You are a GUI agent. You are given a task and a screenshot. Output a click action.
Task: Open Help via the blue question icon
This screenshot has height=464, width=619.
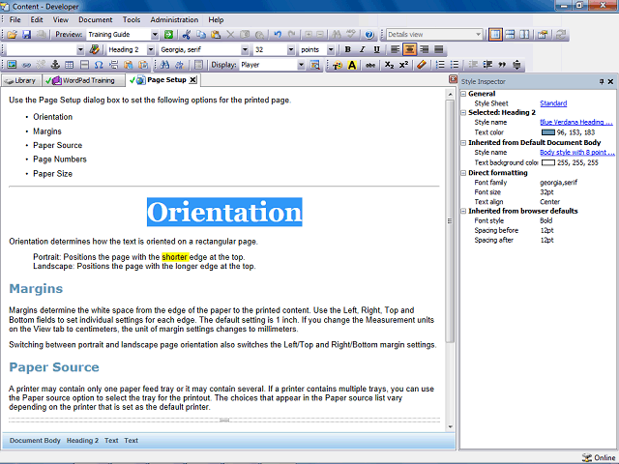click(369, 35)
